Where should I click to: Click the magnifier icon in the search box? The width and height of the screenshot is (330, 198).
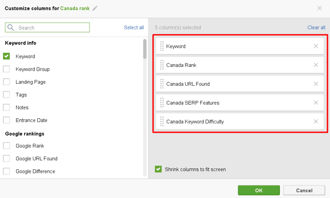[10, 27]
